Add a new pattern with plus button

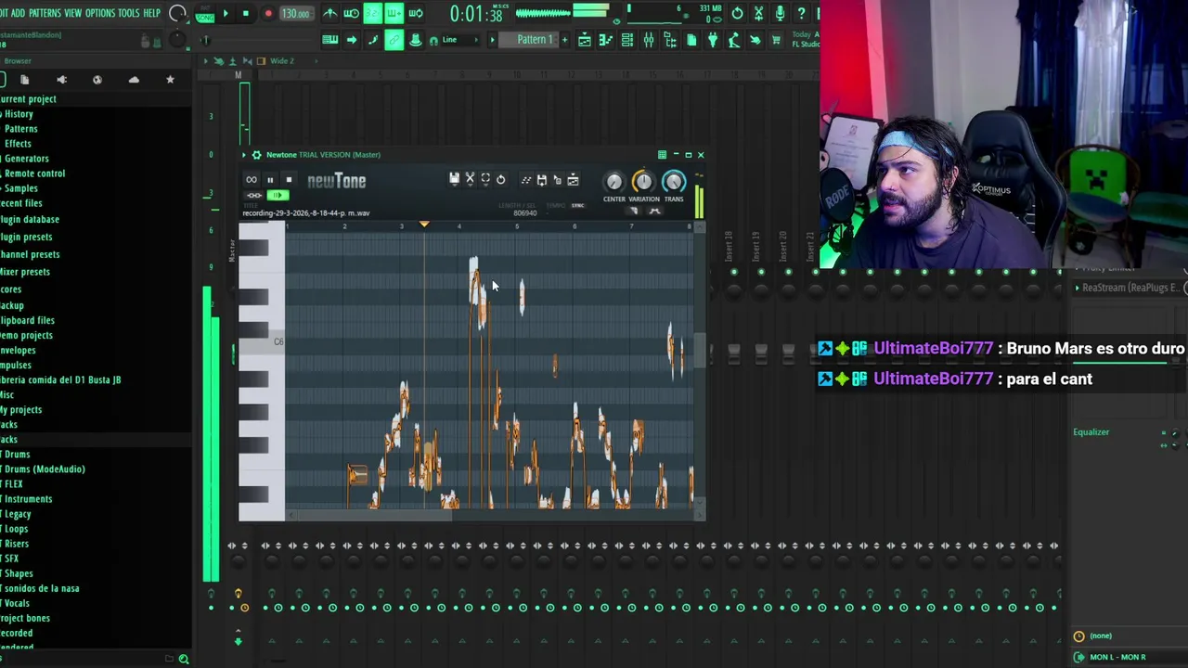pyautogui.click(x=564, y=40)
